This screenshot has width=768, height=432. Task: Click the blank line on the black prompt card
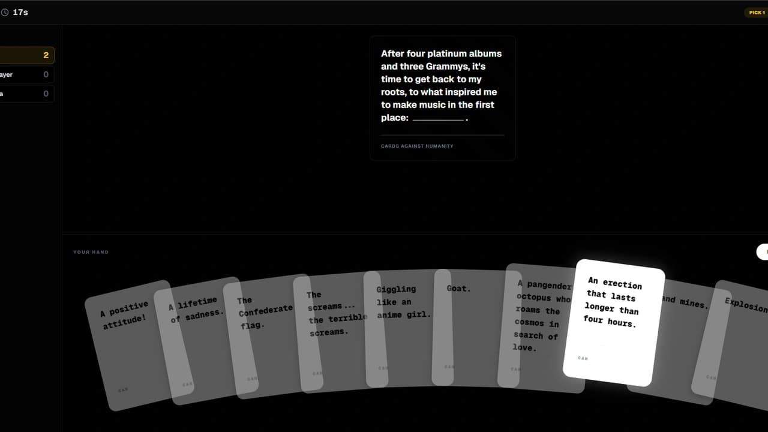(x=438, y=121)
